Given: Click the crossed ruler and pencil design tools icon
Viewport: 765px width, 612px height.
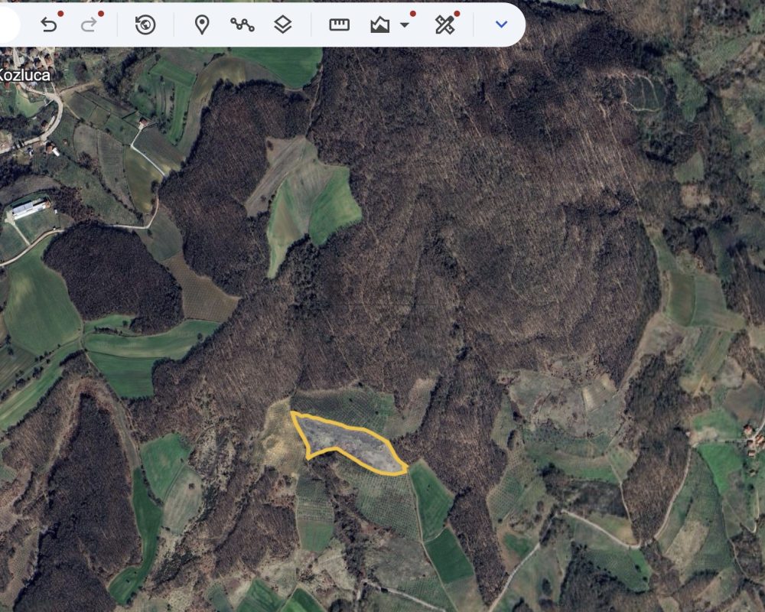Looking at the screenshot, I should [x=444, y=24].
